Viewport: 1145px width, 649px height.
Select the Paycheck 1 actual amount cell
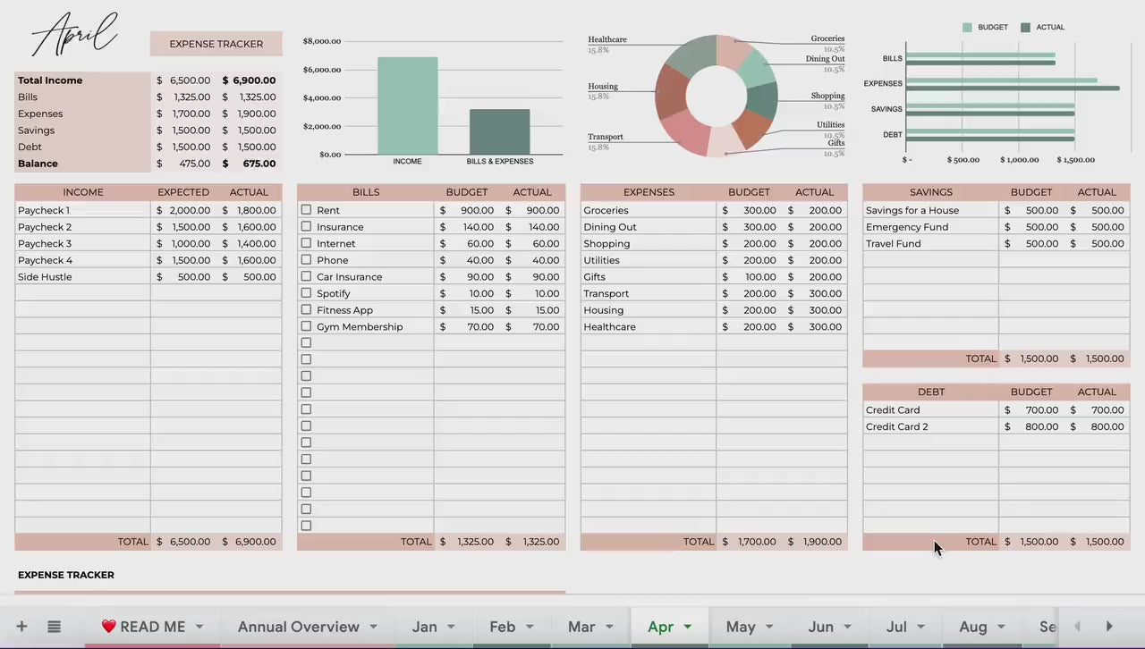coord(250,210)
